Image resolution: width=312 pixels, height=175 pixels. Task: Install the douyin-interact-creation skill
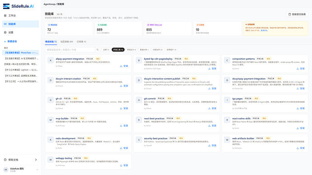[x=124, y=86]
